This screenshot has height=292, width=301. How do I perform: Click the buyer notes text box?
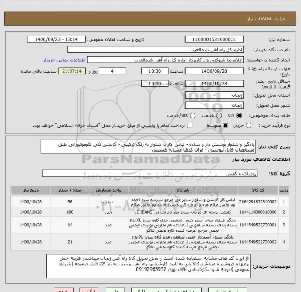(148, 266)
